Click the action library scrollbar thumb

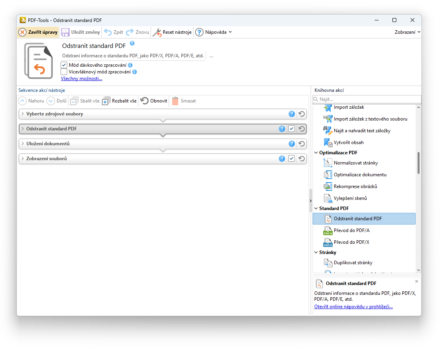(418, 163)
